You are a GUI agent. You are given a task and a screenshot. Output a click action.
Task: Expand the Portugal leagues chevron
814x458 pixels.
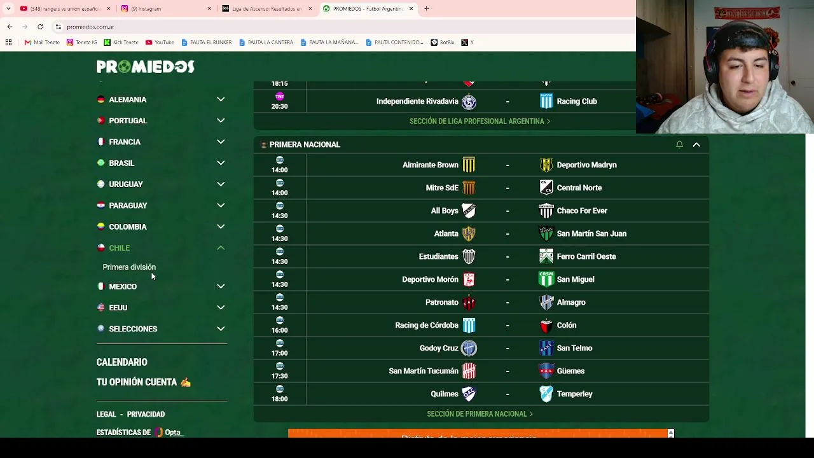click(221, 120)
